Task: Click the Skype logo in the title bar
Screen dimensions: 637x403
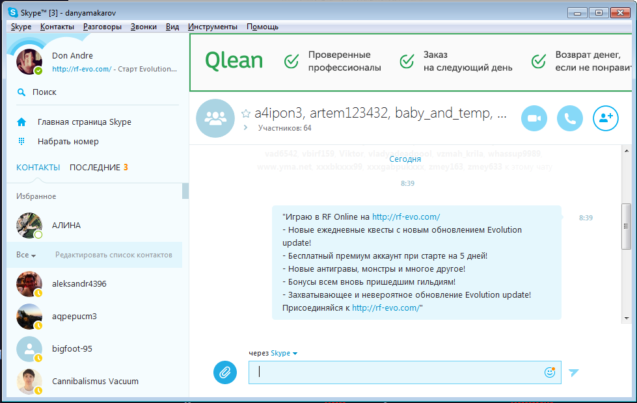Action: 13,12
